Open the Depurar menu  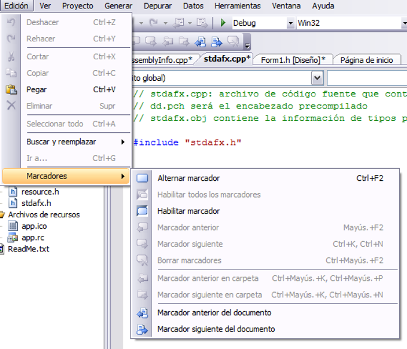click(157, 6)
